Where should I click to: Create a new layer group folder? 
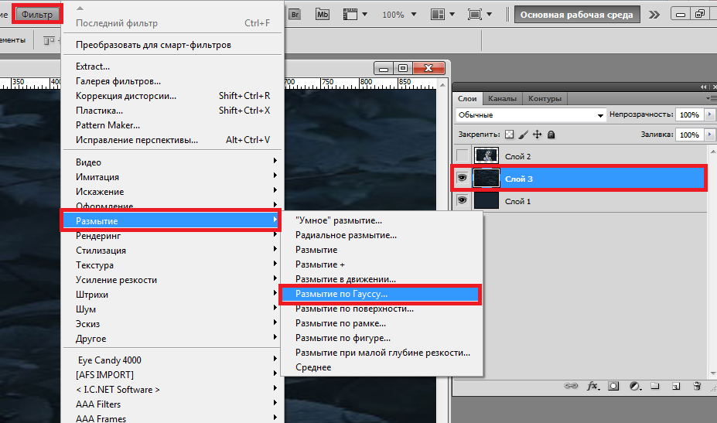coord(655,385)
